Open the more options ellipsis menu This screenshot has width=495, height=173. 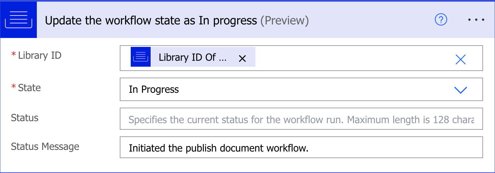tap(476, 20)
